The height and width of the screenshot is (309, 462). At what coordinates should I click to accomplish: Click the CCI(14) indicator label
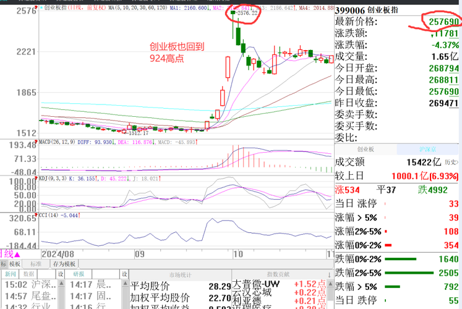coord(49,216)
